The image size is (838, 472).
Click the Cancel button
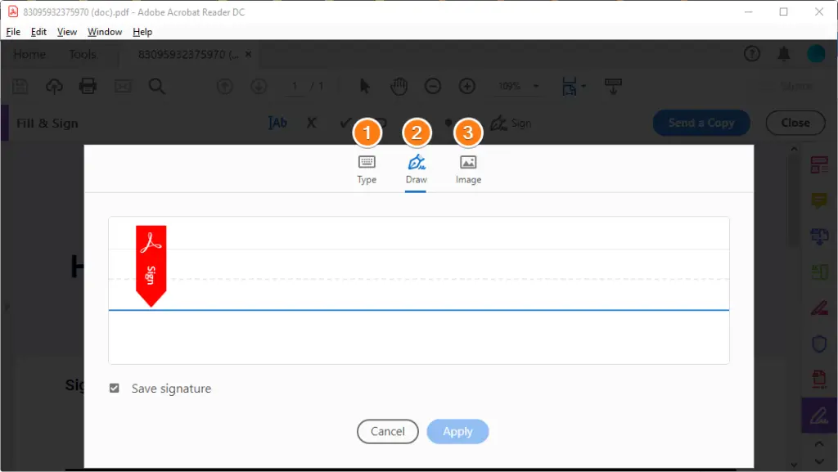387,431
